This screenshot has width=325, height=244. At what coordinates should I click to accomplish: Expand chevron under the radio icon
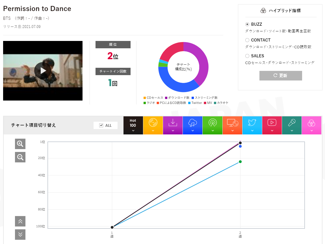point(213,131)
